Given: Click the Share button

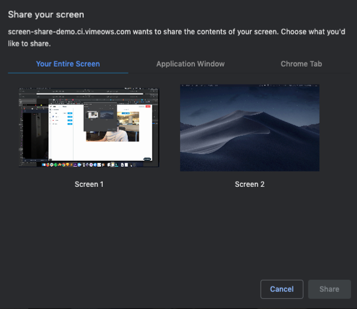Looking at the screenshot, I should [330, 289].
